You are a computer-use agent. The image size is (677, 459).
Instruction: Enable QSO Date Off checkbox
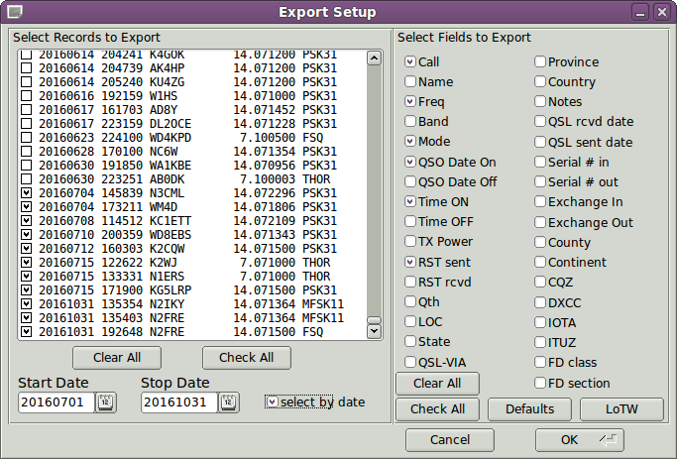pyautogui.click(x=410, y=181)
